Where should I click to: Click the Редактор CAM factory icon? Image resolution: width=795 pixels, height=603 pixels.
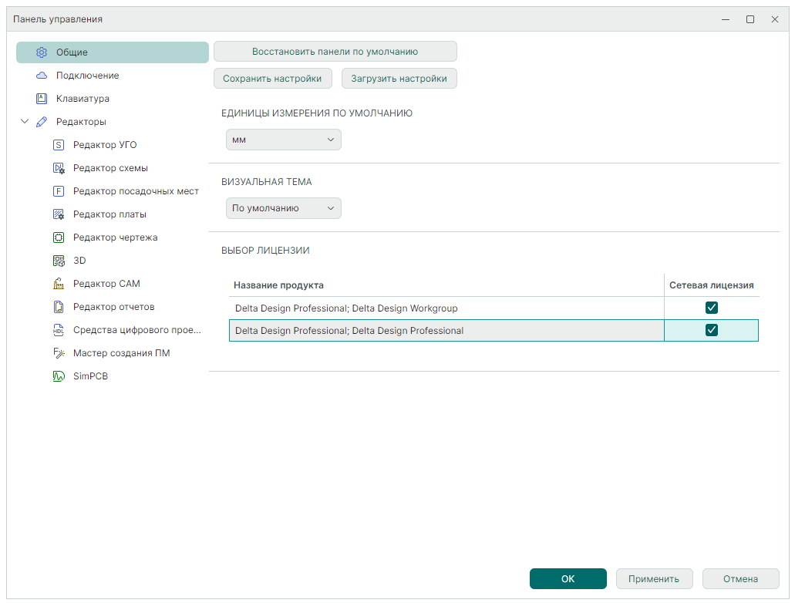[59, 284]
